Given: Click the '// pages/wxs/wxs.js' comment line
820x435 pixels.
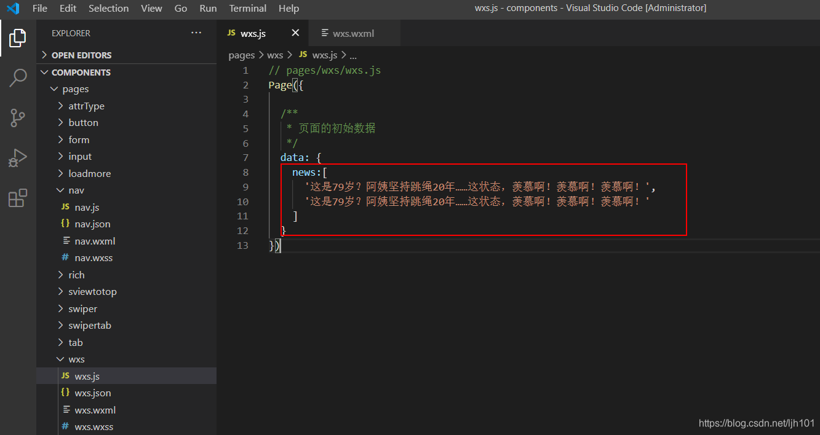Looking at the screenshot, I should [325, 70].
